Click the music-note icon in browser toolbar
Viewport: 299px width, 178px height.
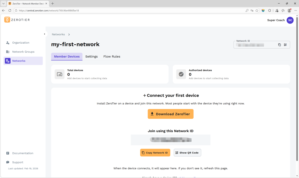pyautogui.click(x=277, y=10)
